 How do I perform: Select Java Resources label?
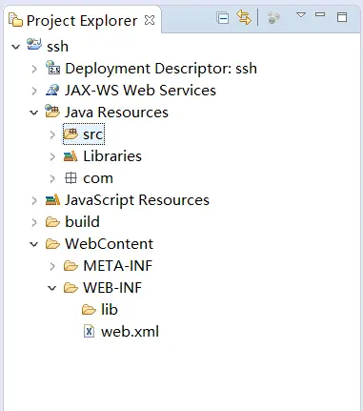tap(116, 113)
